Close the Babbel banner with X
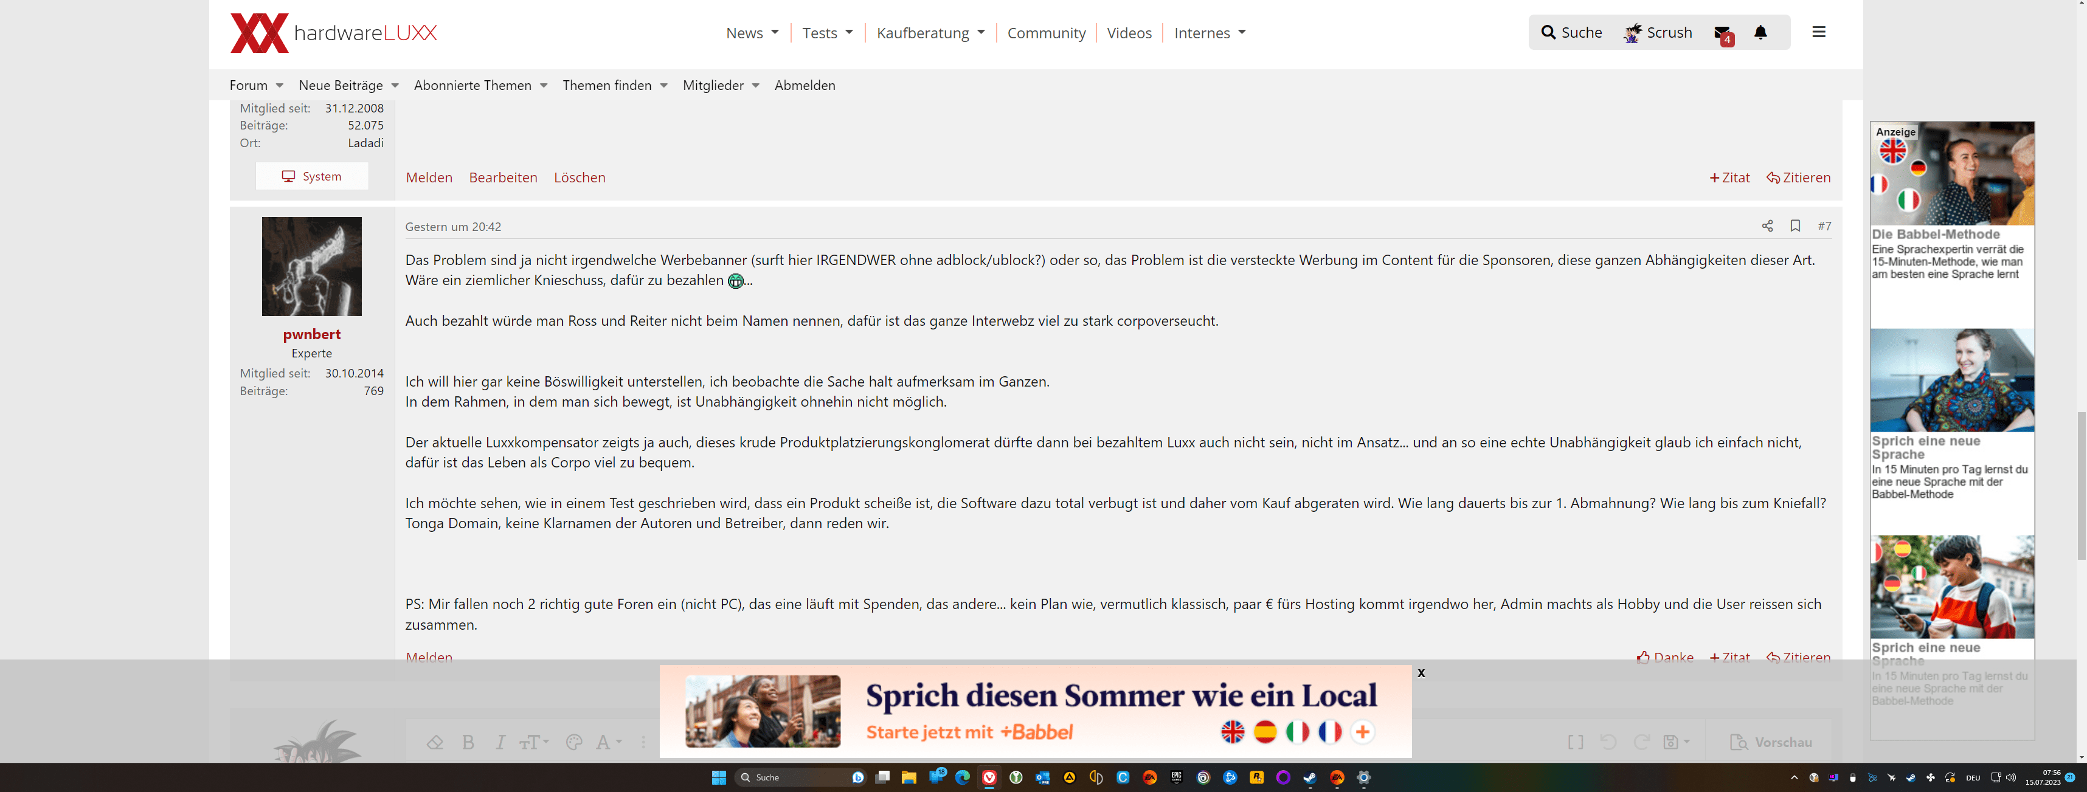Screen dimensions: 2087x792 1421,673
